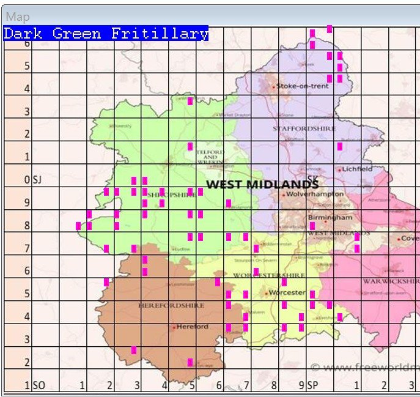Click the SO grid reference label

point(39,385)
